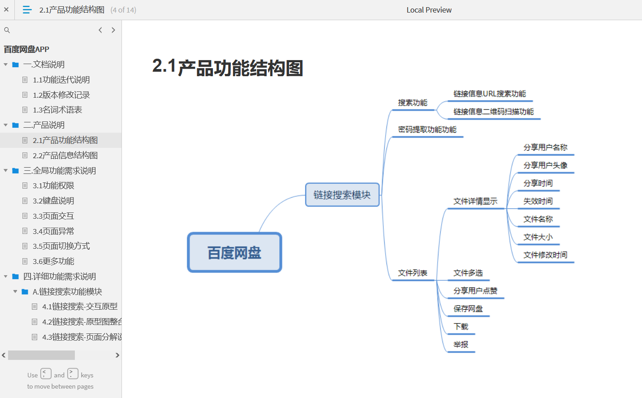
Task: Collapse the 一.文档说明 folder
Action: 5,65
